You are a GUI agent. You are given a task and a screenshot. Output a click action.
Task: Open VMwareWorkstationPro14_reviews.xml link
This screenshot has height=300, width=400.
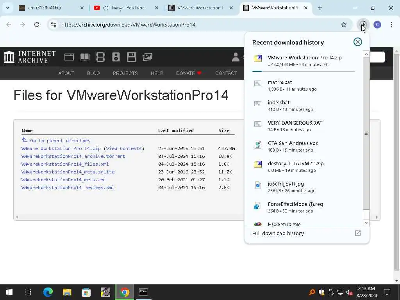tap(68, 187)
